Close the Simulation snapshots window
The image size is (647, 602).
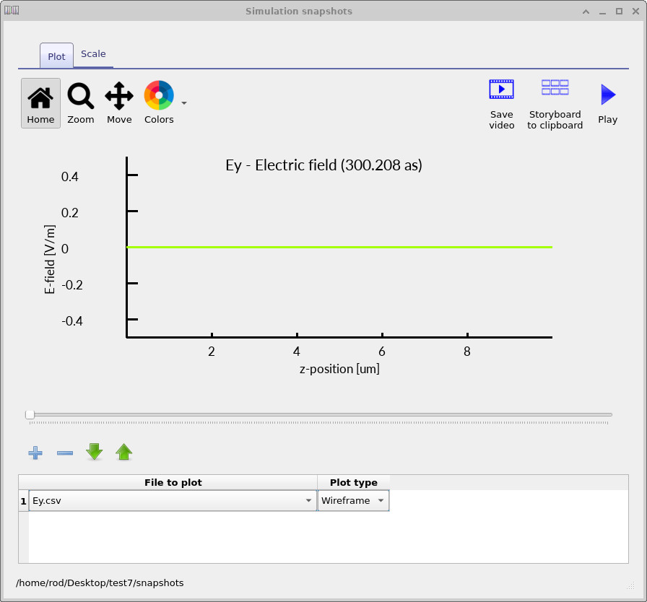click(636, 12)
